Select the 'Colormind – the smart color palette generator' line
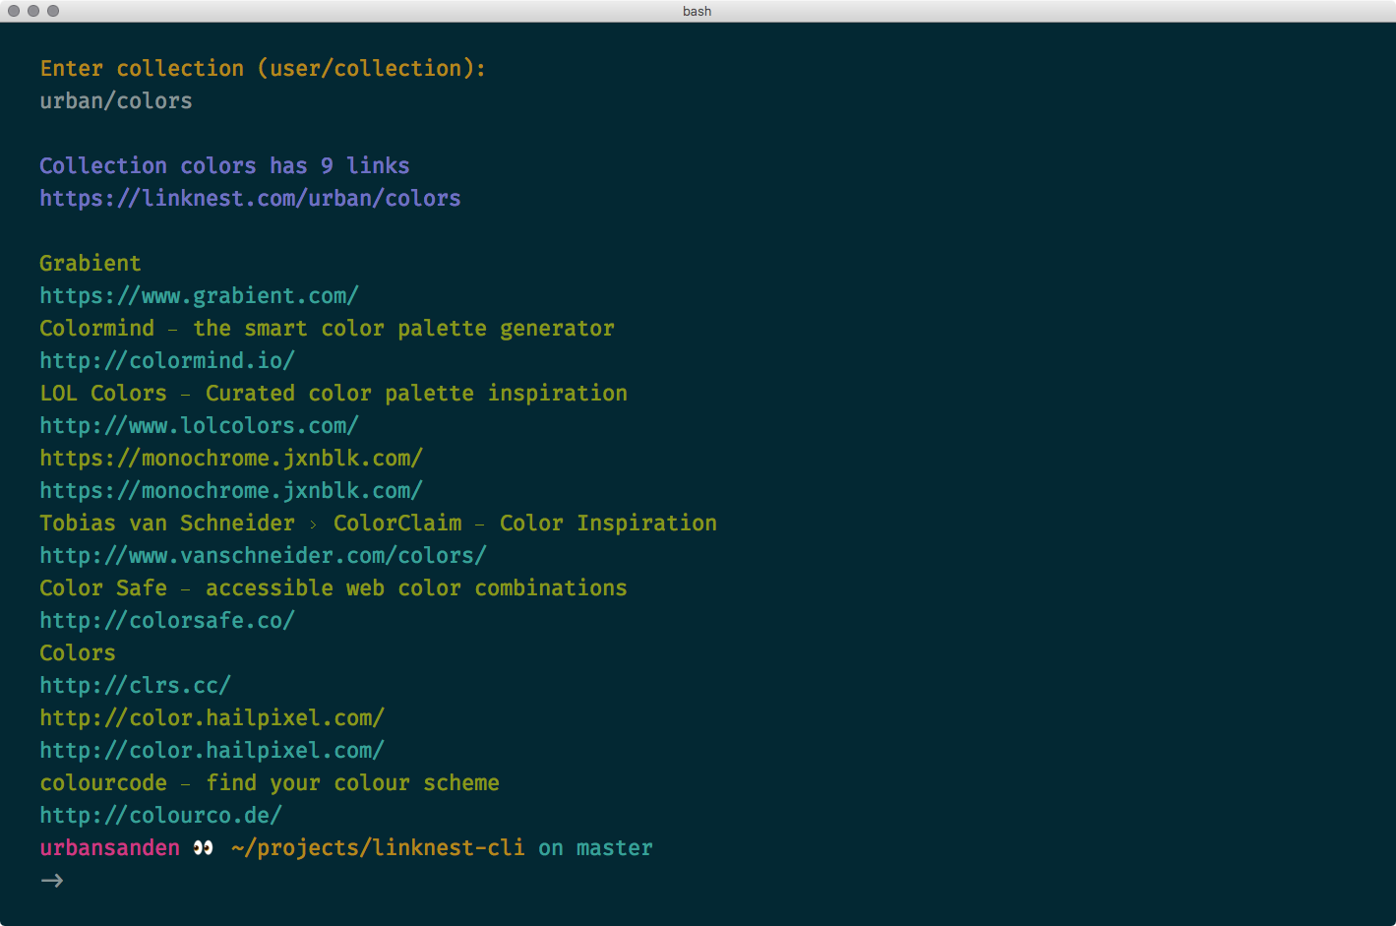The height and width of the screenshot is (926, 1396). 327,328
